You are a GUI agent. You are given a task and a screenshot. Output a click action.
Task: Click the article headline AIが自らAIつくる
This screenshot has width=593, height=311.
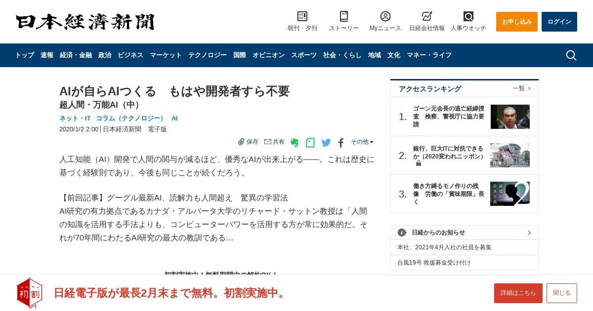click(x=174, y=91)
